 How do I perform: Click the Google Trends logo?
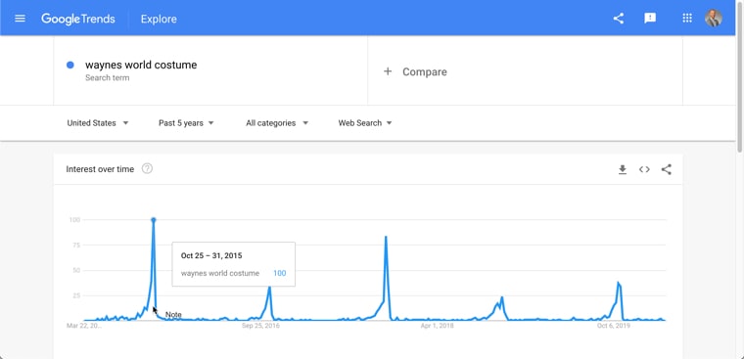click(77, 19)
